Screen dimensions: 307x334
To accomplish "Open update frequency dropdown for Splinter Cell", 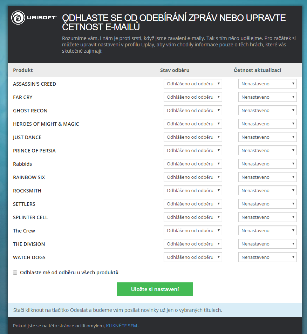I will pyautogui.click(x=267, y=217).
